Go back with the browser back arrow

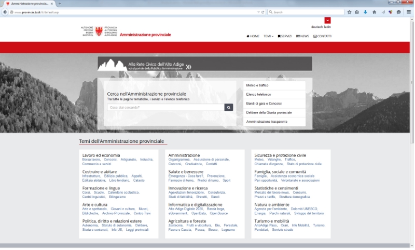pos(5,12)
